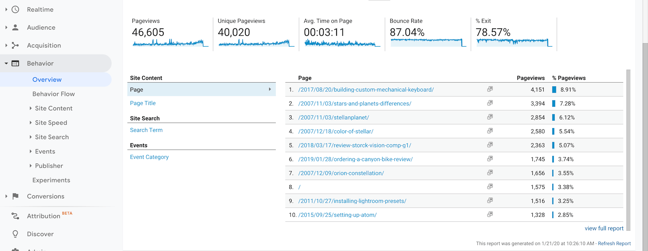Viewport: 648px width, 251px height.
Task: Collapse the Behavior section arrow
Action: (6, 63)
